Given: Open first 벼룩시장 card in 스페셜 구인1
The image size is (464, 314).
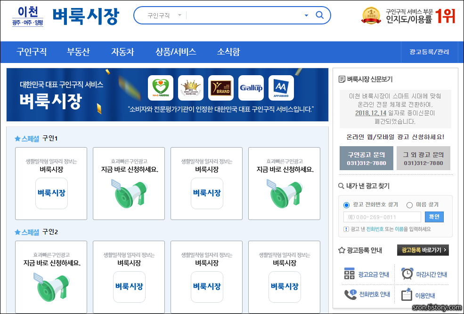Looking at the screenshot, I should (x=51, y=183).
